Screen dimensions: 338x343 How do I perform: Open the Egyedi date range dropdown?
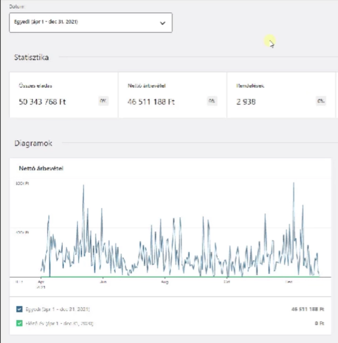pos(90,22)
